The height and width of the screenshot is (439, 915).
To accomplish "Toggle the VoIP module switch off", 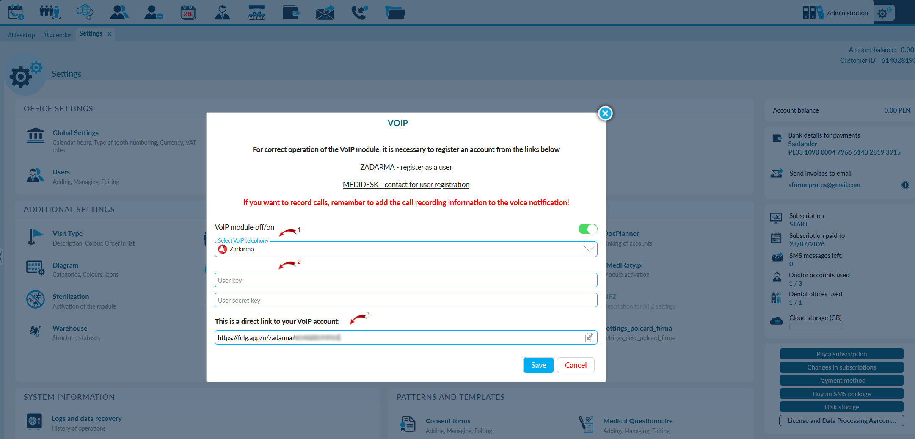I will 588,229.
